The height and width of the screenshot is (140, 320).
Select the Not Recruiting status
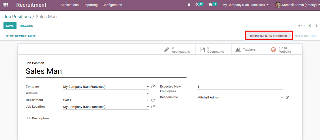(305, 36)
